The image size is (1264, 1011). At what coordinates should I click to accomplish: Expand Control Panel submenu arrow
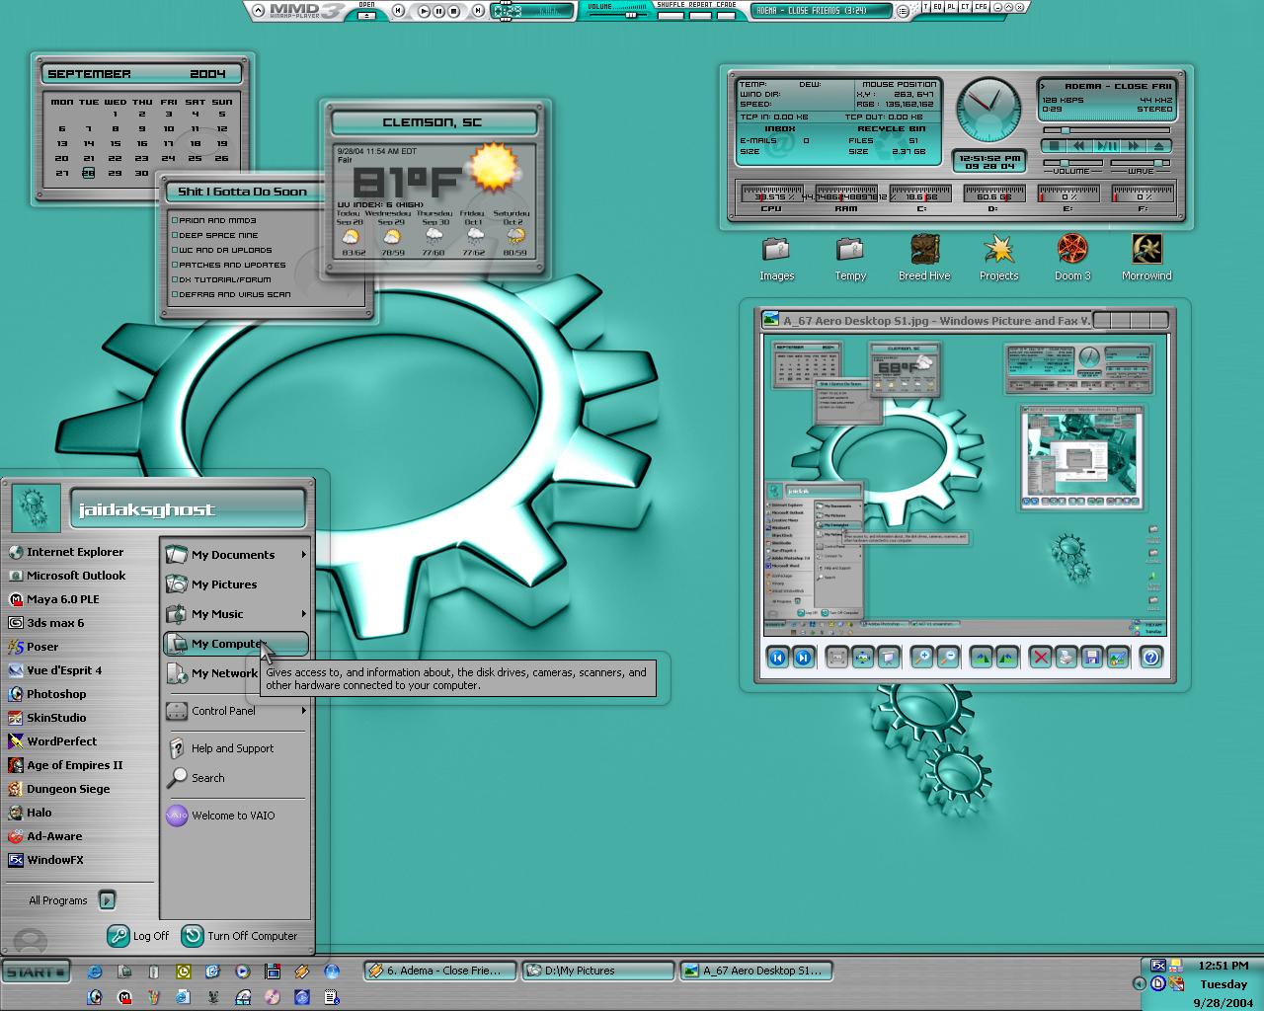[x=303, y=711]
